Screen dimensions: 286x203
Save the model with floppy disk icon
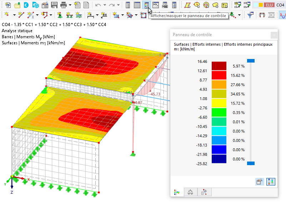coord(54,5)
